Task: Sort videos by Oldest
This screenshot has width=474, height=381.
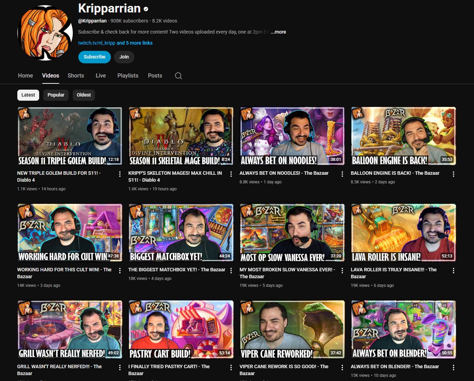Action: (x=84, y=95)
